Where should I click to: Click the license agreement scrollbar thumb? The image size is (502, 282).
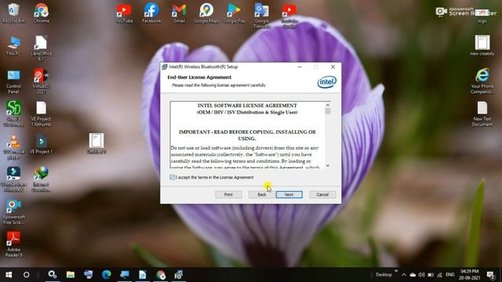[328, 111]
